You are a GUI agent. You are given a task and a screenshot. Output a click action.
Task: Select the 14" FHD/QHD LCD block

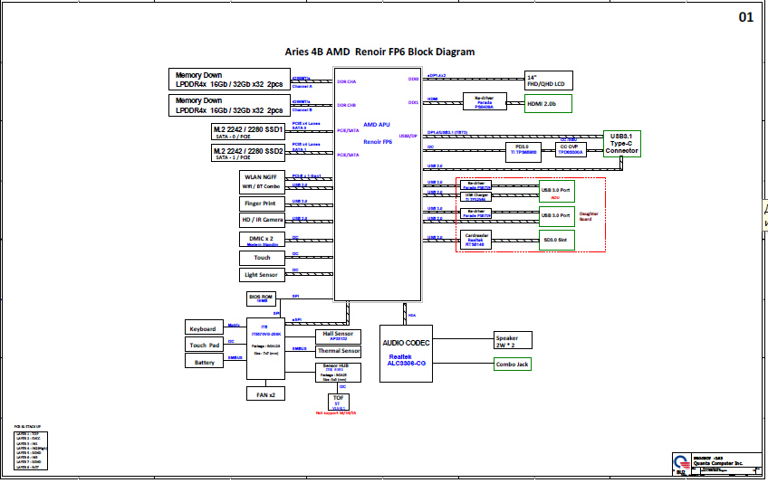click(x=549, y=80)
